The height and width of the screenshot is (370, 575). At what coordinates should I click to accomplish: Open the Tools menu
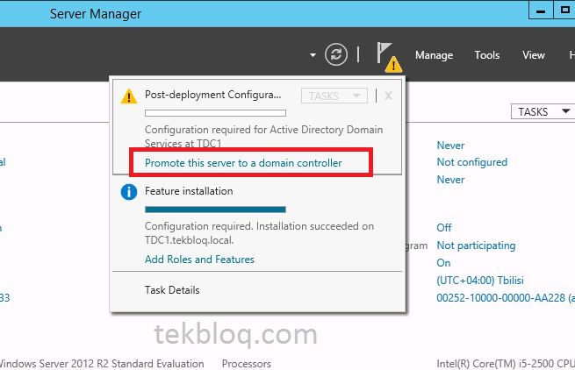coord(487,55)
